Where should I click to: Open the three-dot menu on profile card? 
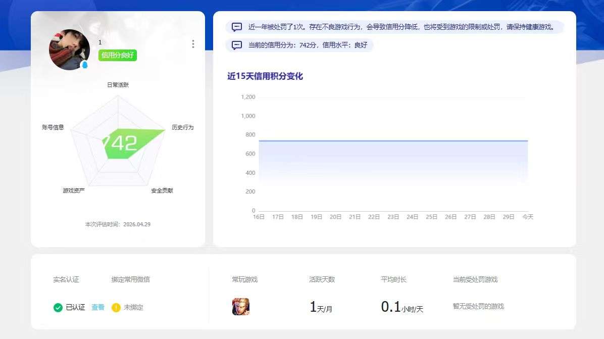[193, 44]
